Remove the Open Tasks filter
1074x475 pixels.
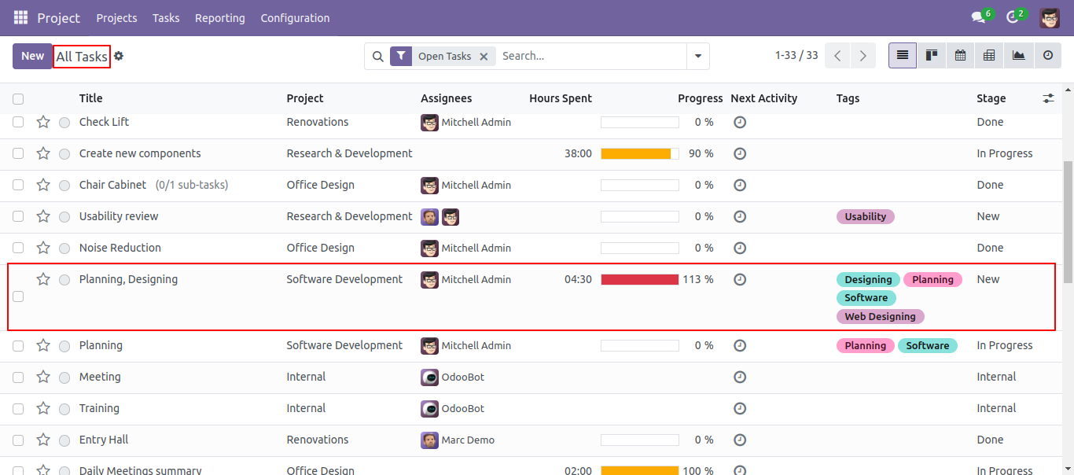pos(484,57)
